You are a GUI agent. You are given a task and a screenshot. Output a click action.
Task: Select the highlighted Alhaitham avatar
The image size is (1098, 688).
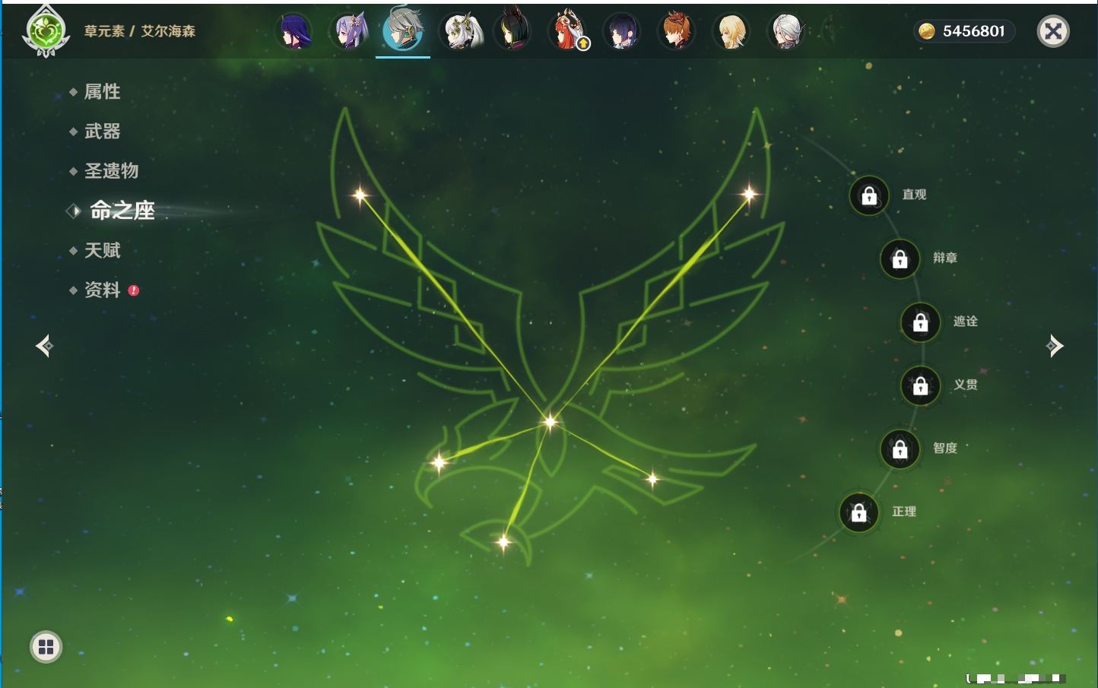coord(403,29)
